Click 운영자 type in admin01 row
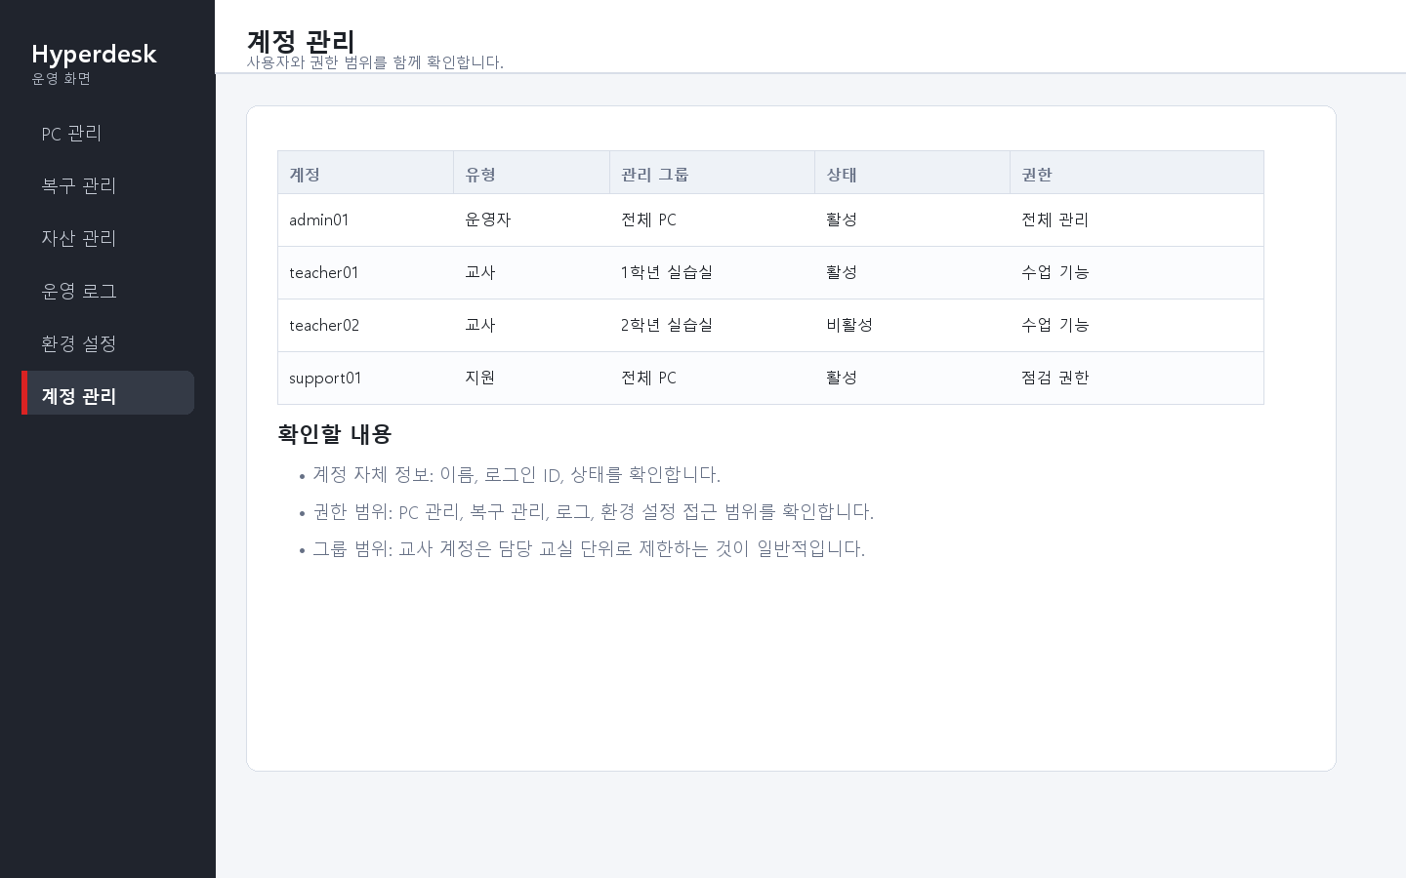The width and height of the screenshot is (1406, 878). tap(532, 220)
